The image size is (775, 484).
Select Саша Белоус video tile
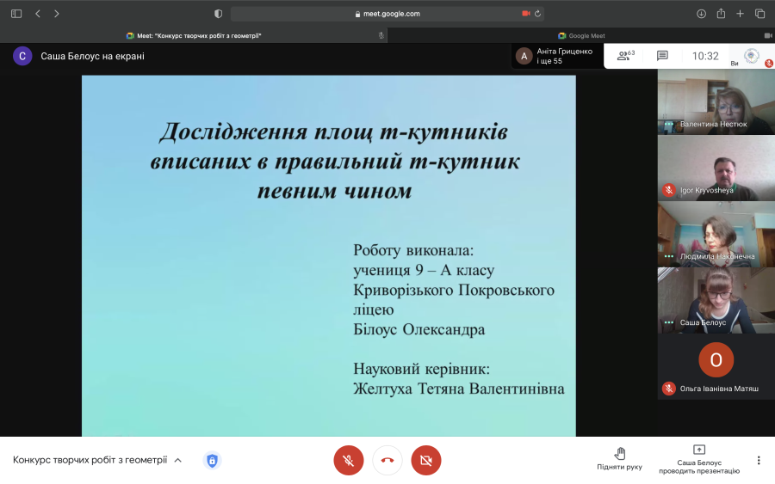pyautogui.click(x=716, y=301)
